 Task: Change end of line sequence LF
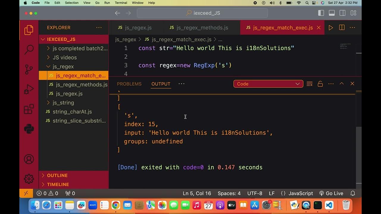point(272,193)
